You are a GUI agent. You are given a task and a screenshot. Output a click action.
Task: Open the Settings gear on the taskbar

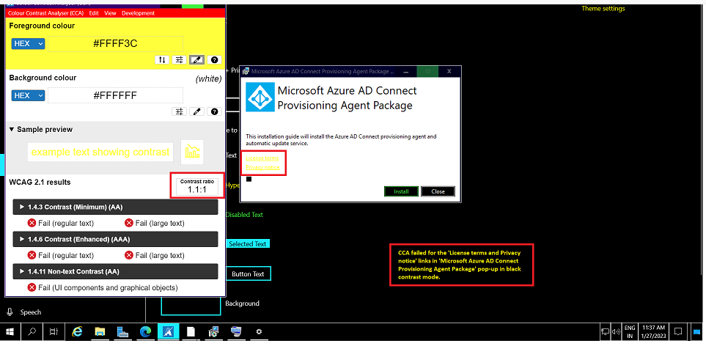tap(259, 332)
